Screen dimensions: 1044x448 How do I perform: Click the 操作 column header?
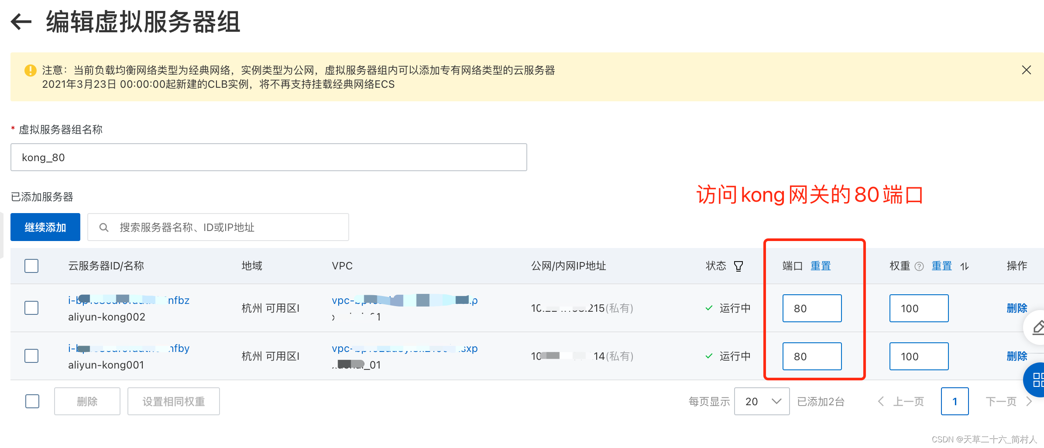(x=1017, y=266)
